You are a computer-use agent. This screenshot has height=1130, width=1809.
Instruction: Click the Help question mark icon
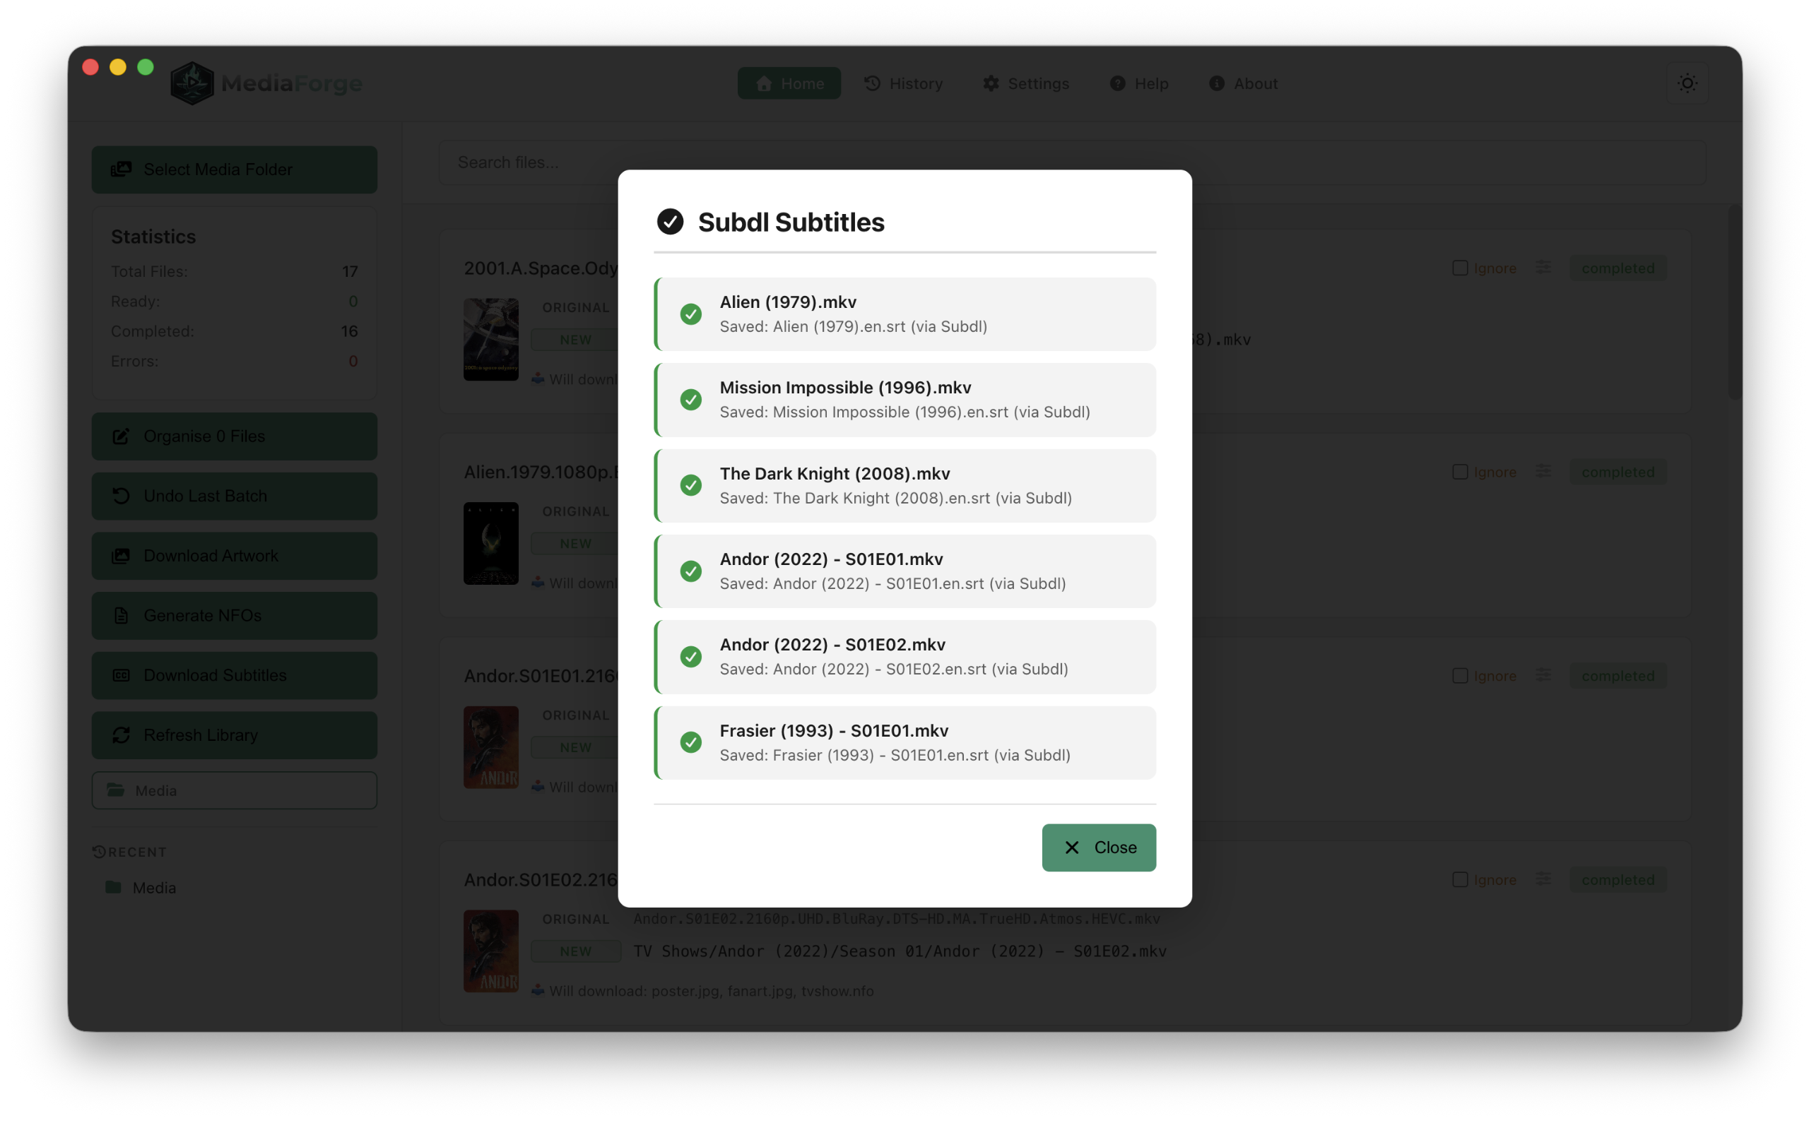tap(1116, 83)
